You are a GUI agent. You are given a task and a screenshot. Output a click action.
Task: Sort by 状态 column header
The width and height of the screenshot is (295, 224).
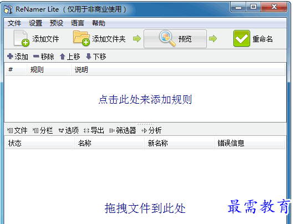coord(39,143)
